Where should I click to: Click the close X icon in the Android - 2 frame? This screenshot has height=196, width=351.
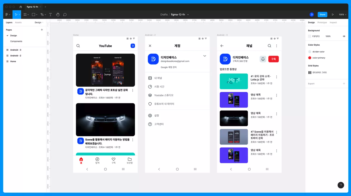[x=150, y=46]
